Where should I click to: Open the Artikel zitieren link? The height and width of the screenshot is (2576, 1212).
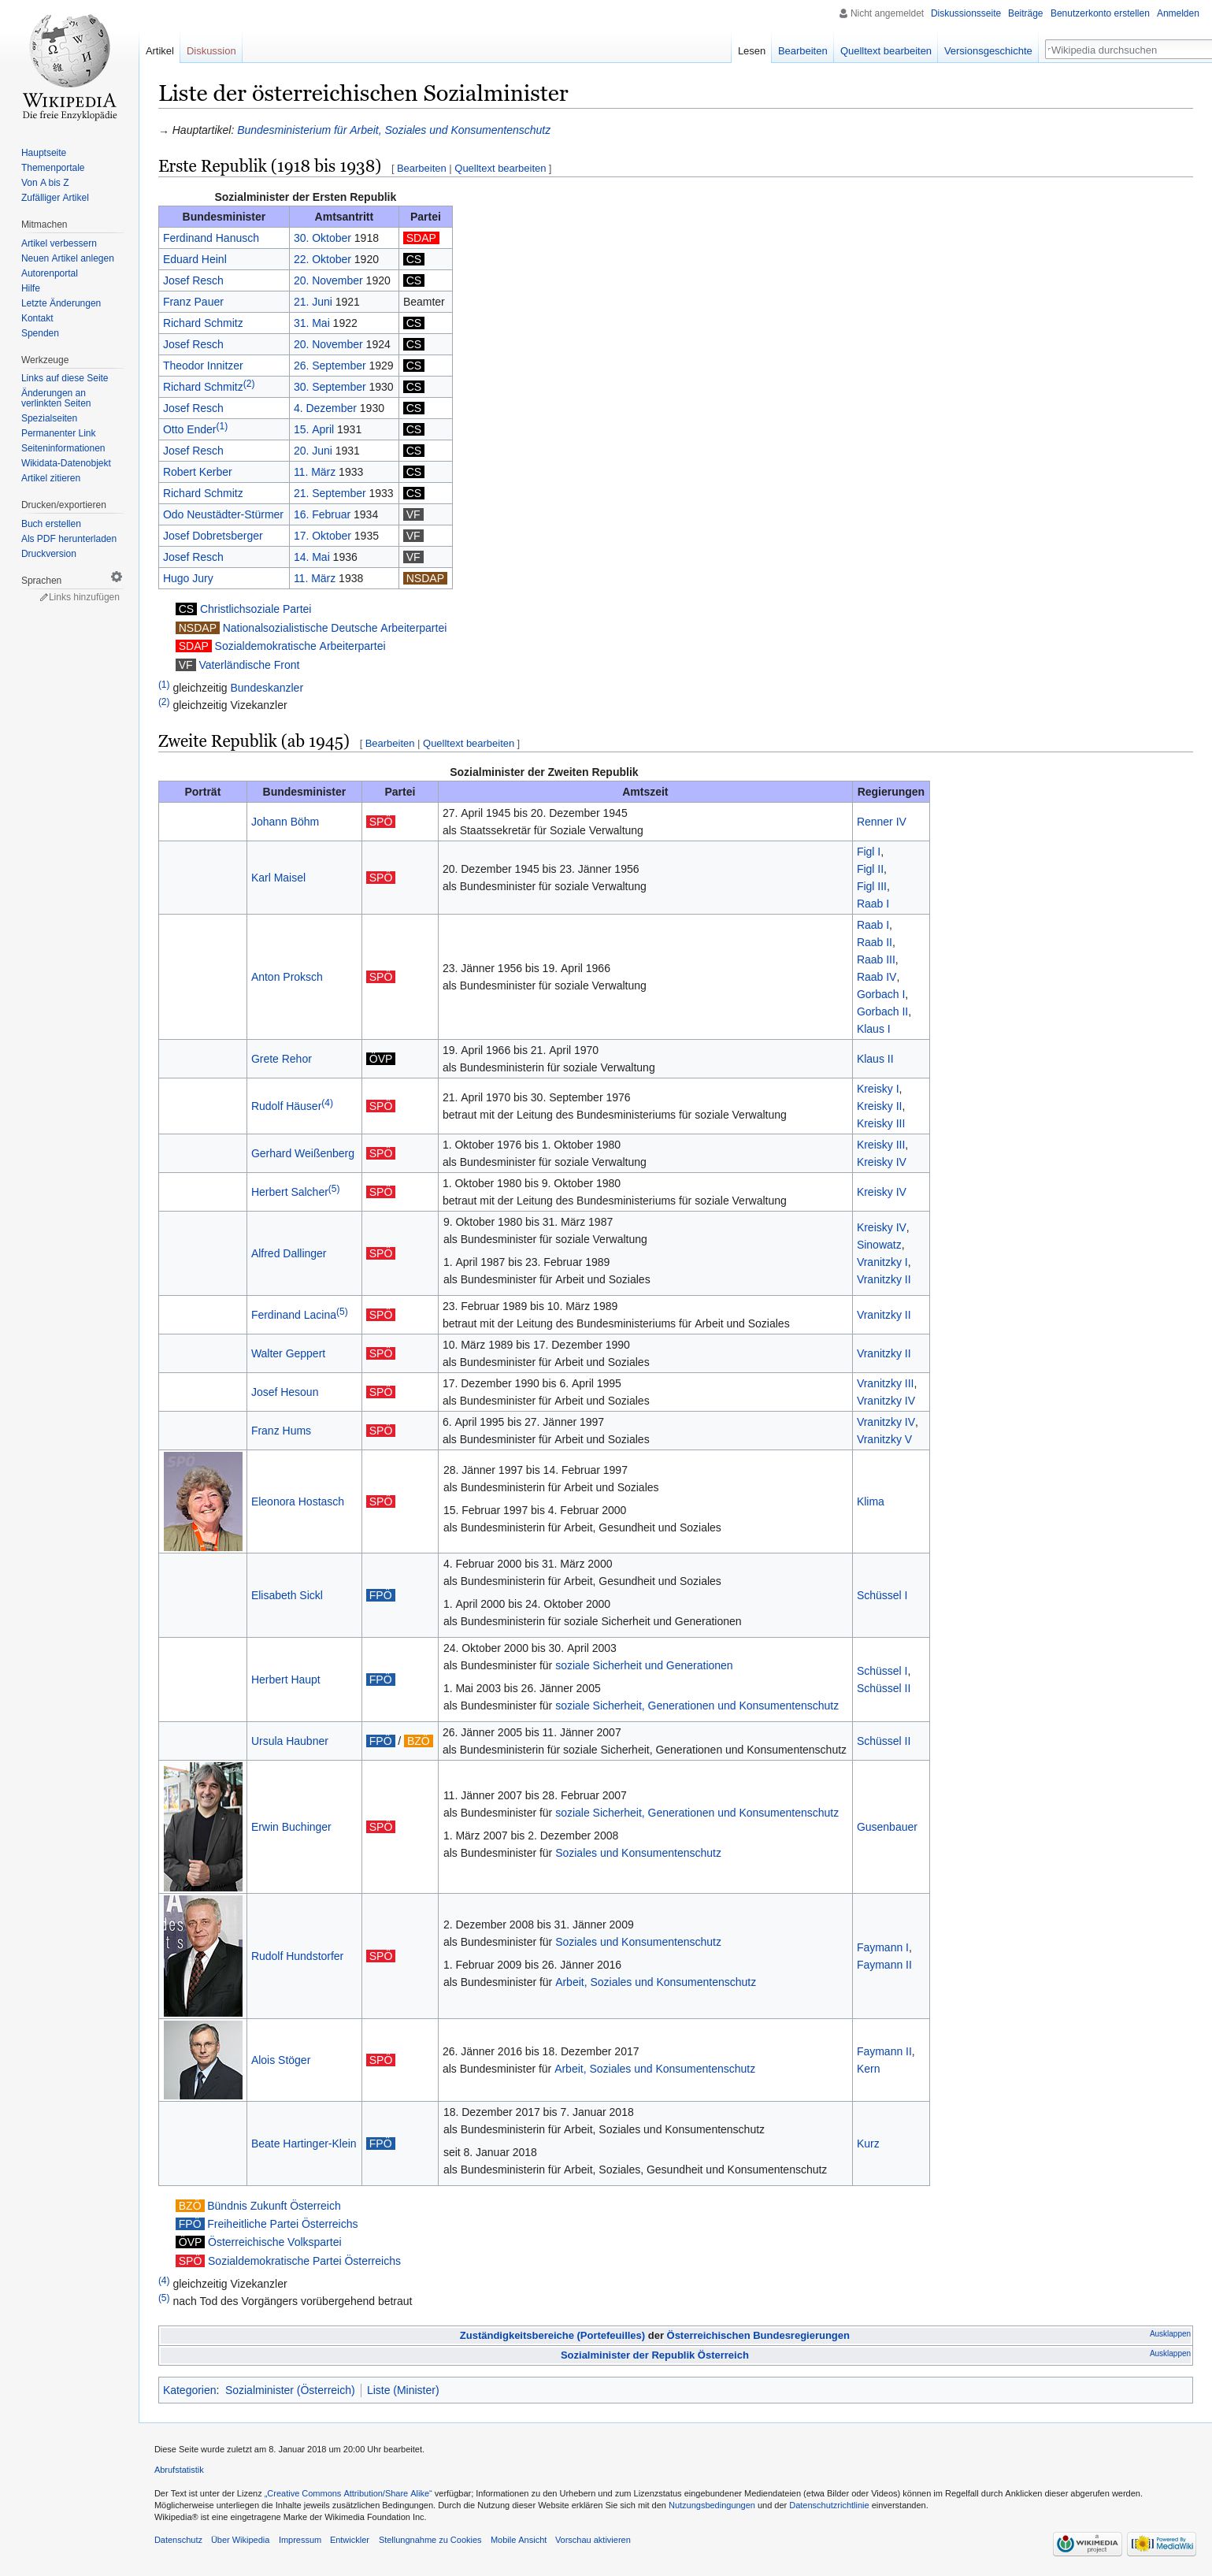[51, 478]
